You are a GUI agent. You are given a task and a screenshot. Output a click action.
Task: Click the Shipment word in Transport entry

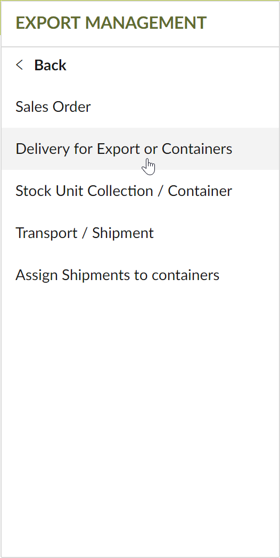pyautogui.click(x=123, y=233)
